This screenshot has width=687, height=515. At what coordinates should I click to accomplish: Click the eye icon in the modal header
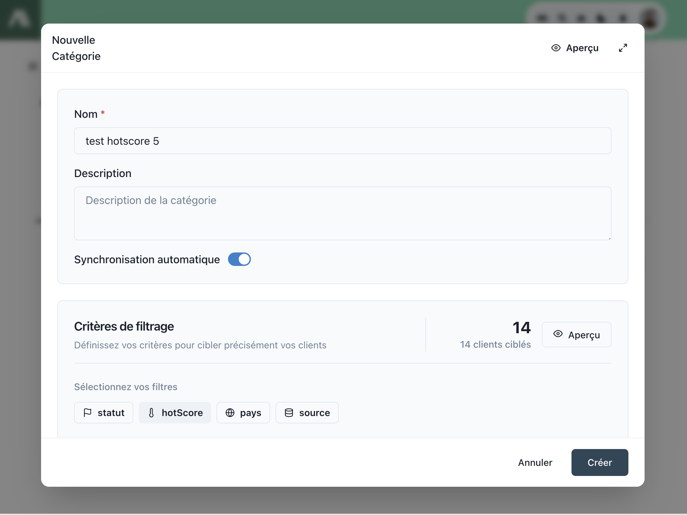556,48
